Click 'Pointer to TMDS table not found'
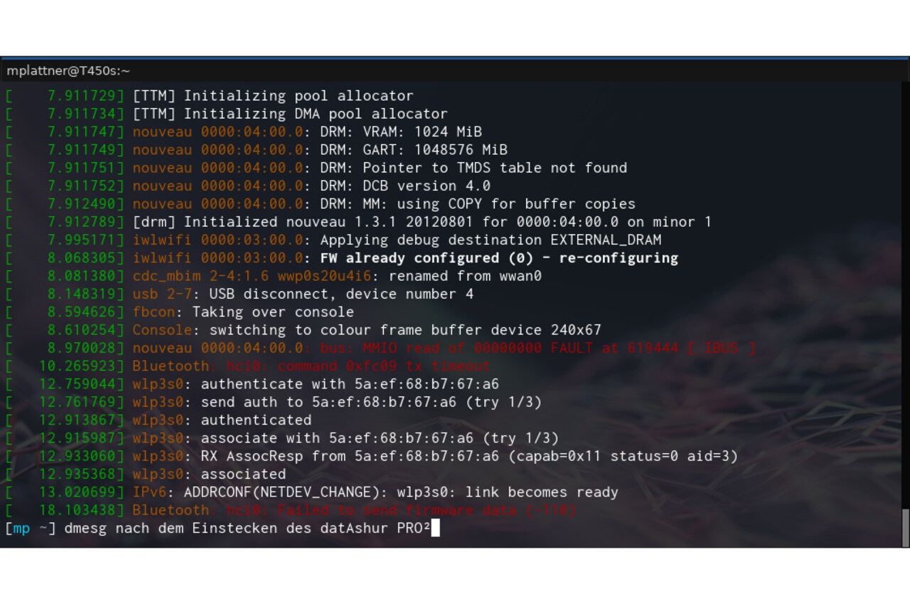 tap(495, 168)
